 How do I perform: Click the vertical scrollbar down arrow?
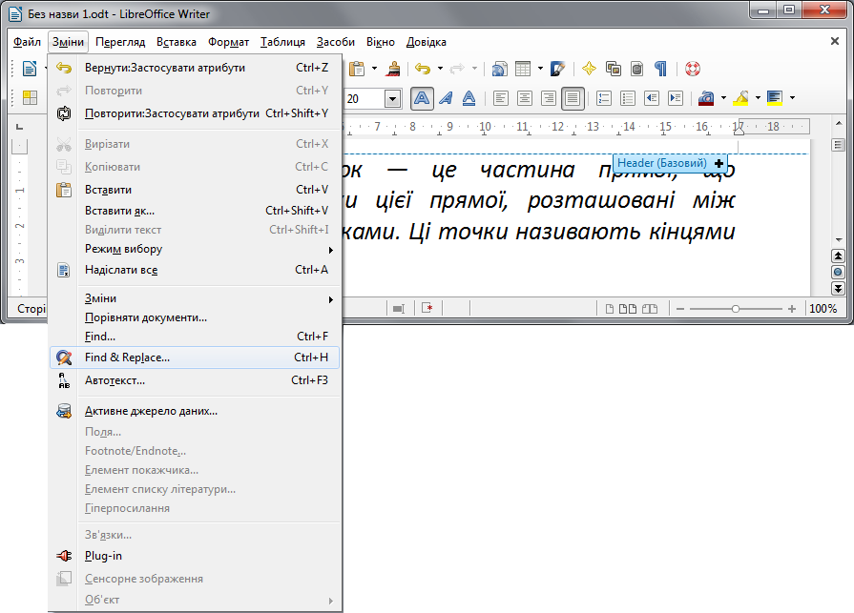coord(838,239)
